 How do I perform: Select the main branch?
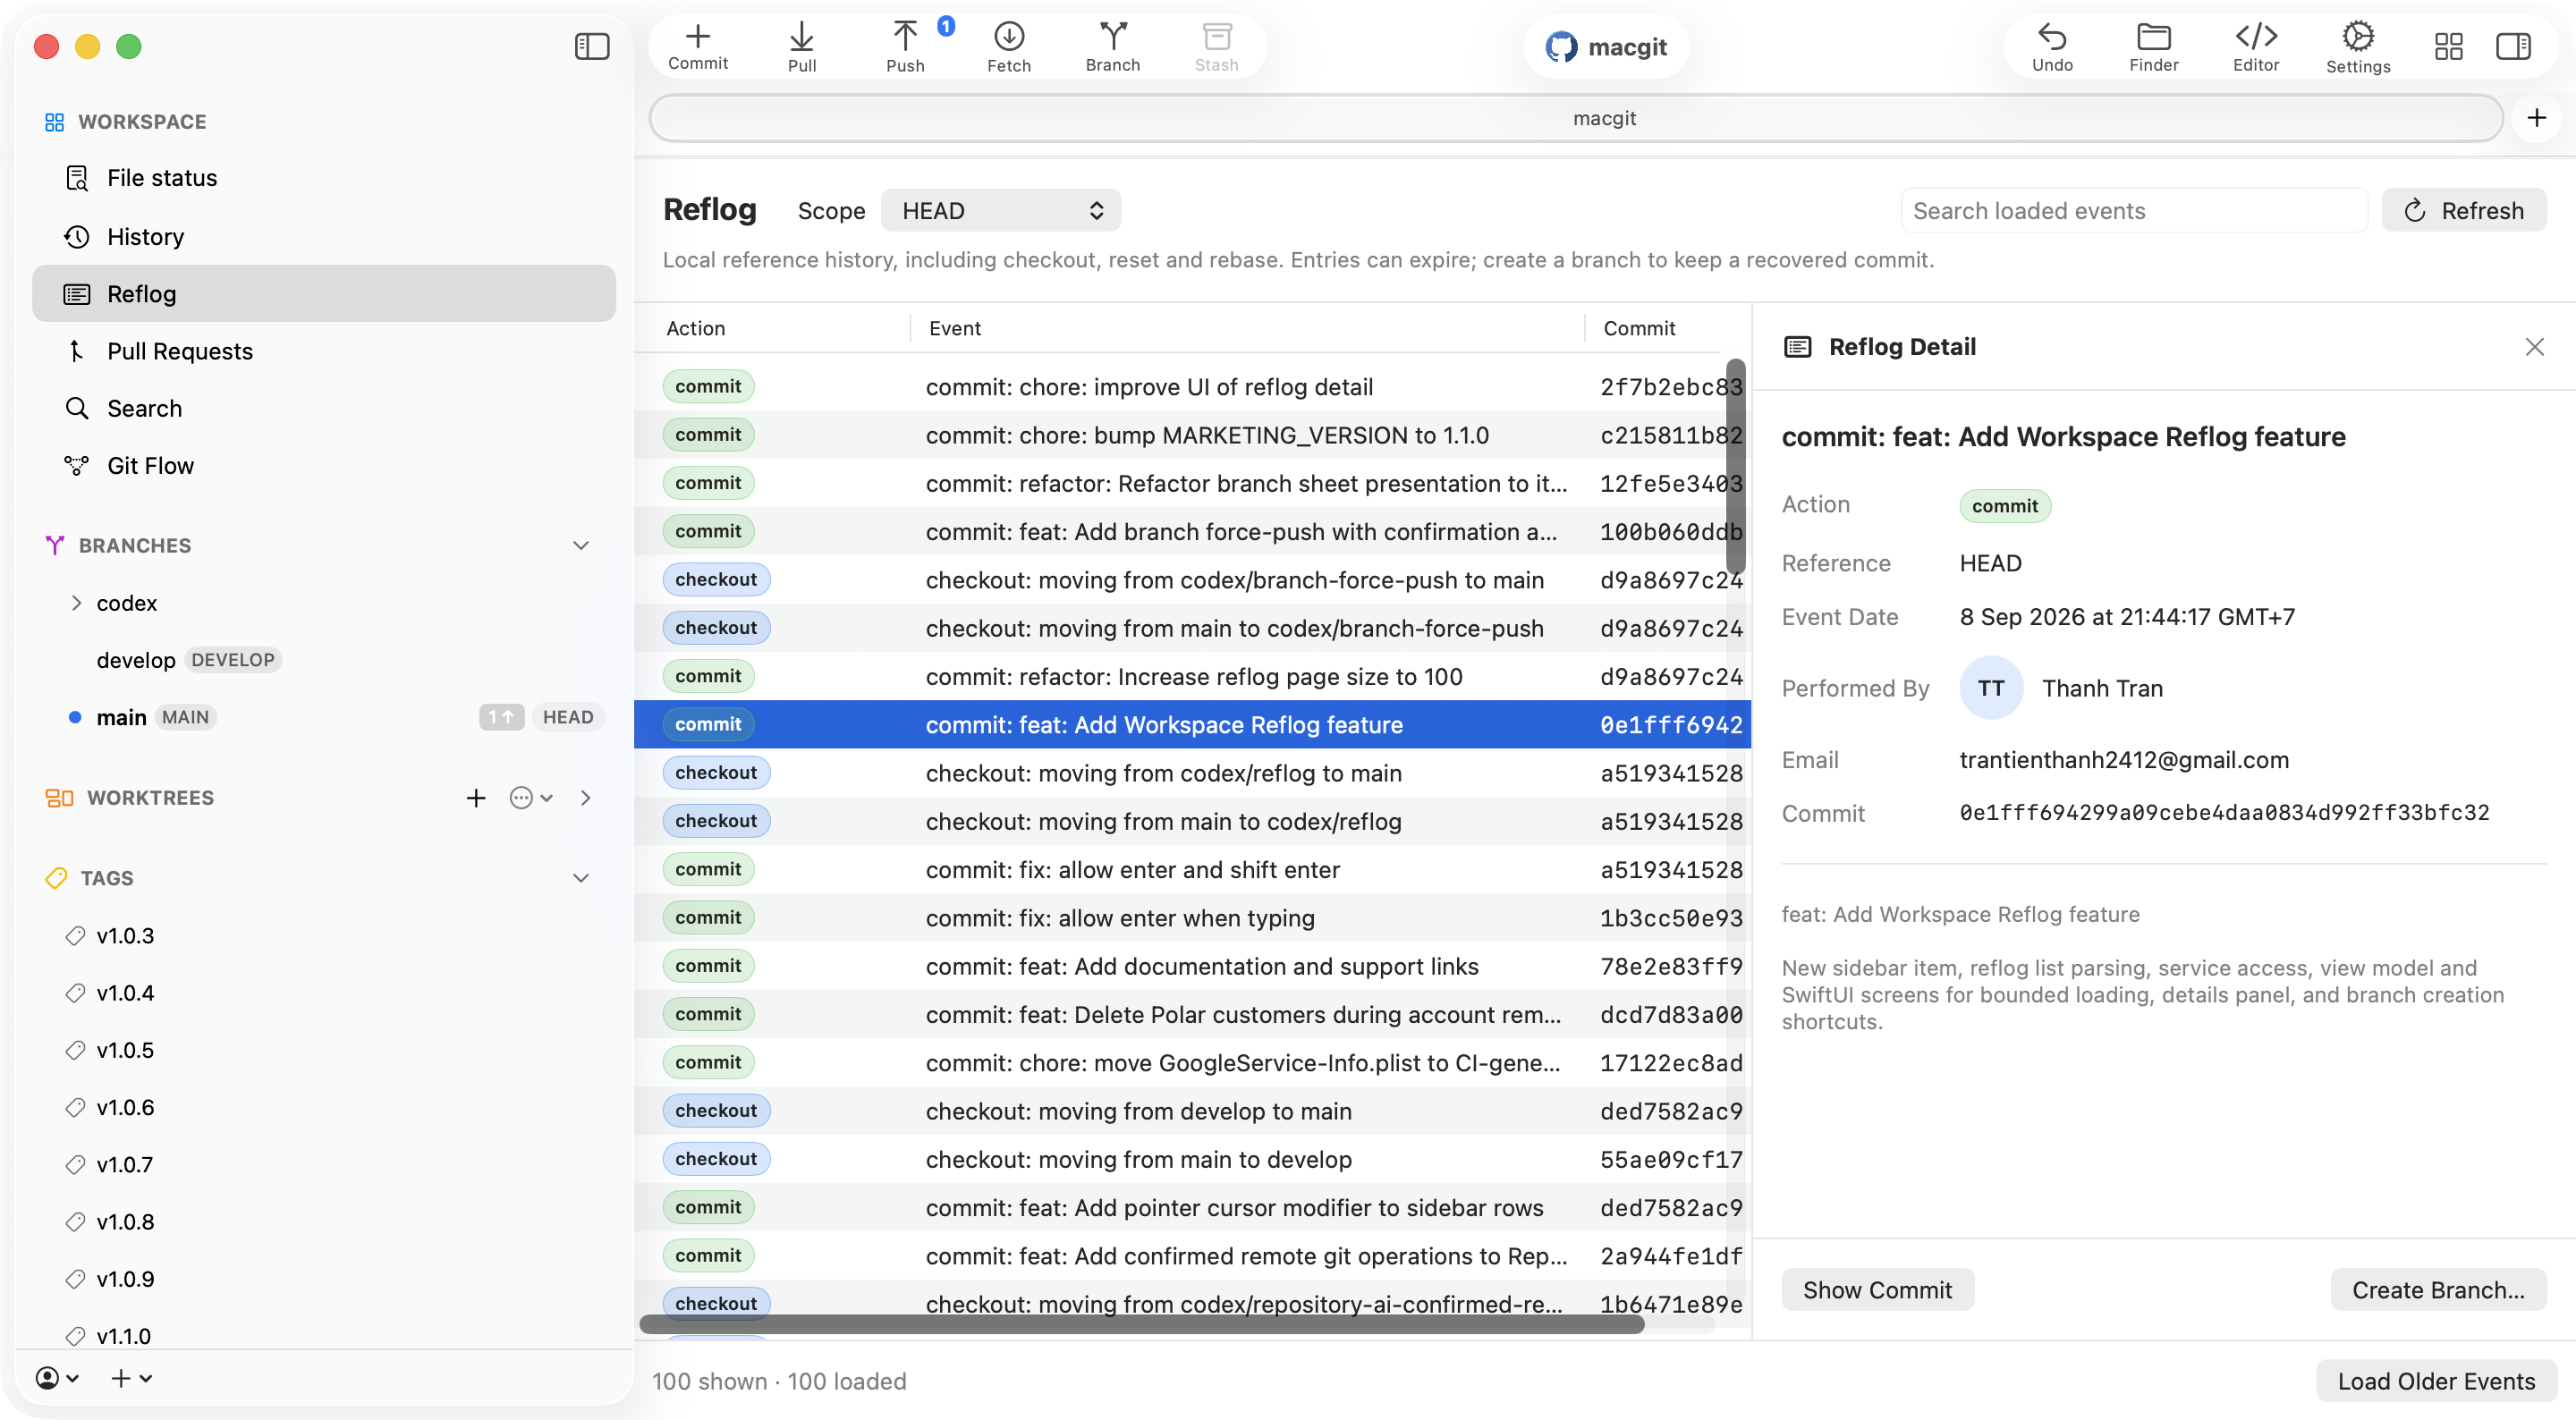(323, 717)
